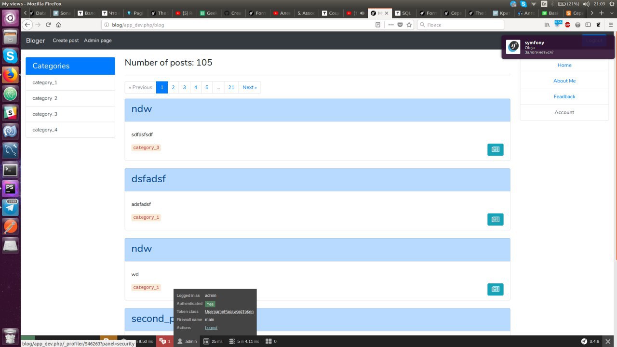Open the read-more icon on the sdfdsfsdf post
The image size is (617, 347).
(496, 149)
